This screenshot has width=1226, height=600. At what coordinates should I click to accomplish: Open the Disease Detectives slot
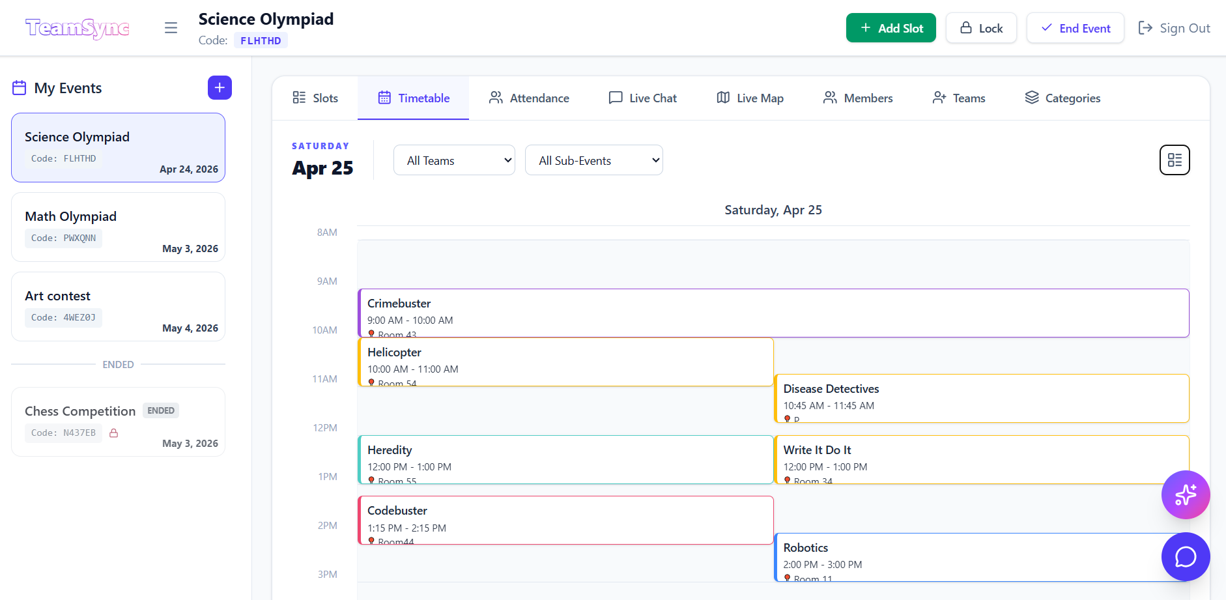[982, 399]
